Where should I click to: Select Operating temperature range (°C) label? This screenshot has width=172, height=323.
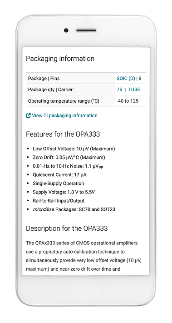pyautogui.click(x=64, y=101)
